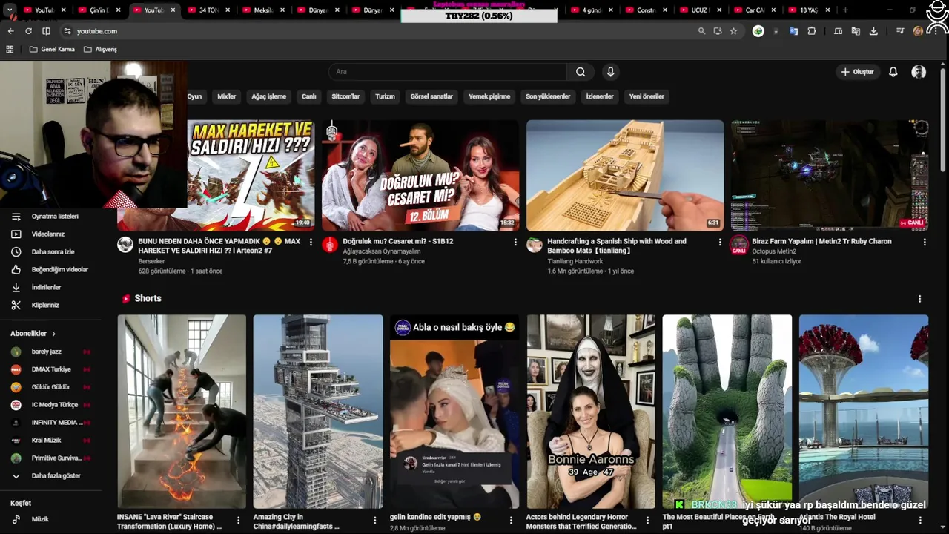Select the Son yüklenenler filter chip
Screen dimensions: 949x534
tap(548, 96)
